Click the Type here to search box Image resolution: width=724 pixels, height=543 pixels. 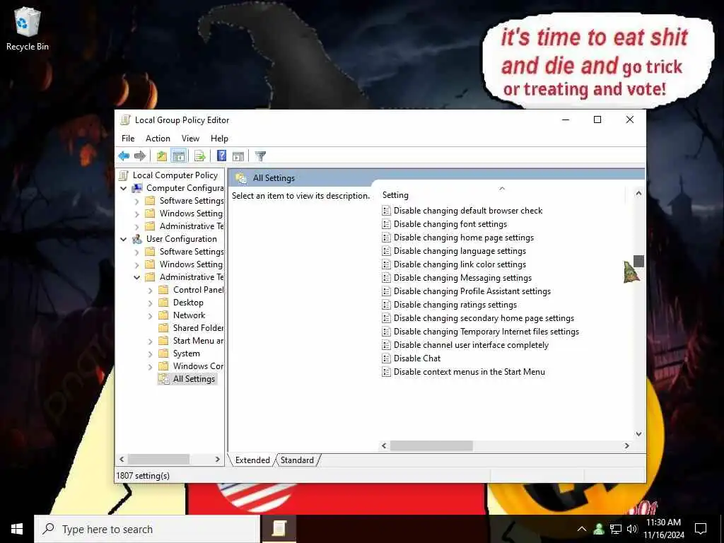(x=147, y=529)
